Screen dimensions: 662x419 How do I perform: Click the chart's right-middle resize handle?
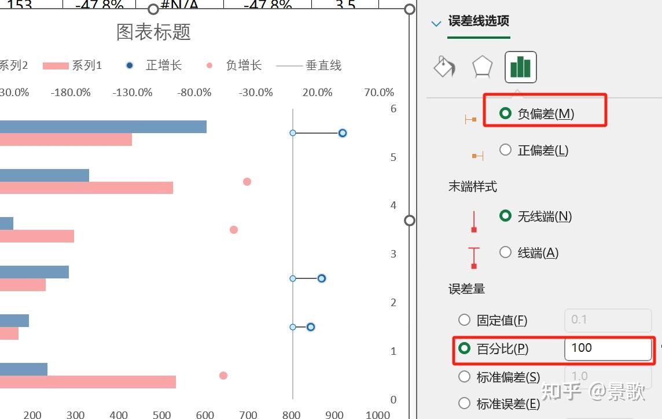(409, 220)
